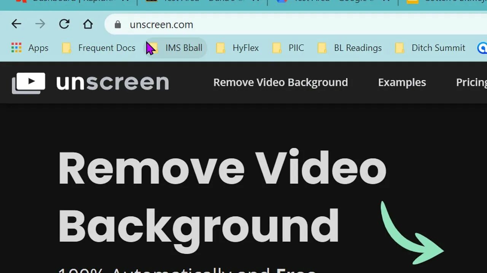The image size is (487, 273).
Task: Open the Pricing nav link
Action: click(x=471, y=82)
